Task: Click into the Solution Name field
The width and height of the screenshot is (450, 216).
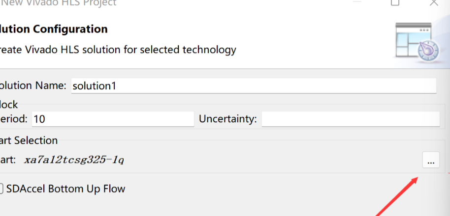Action: click(x=254, y=85)
